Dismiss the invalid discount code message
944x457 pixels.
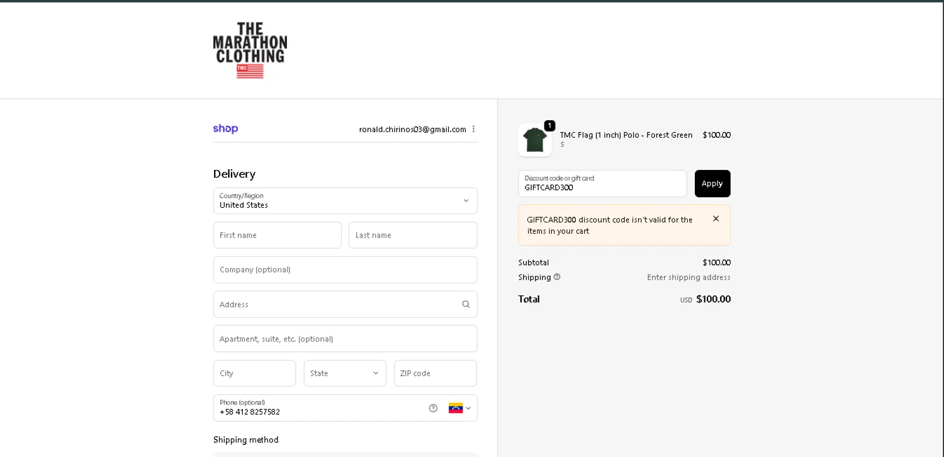click(x=716, y=218)
